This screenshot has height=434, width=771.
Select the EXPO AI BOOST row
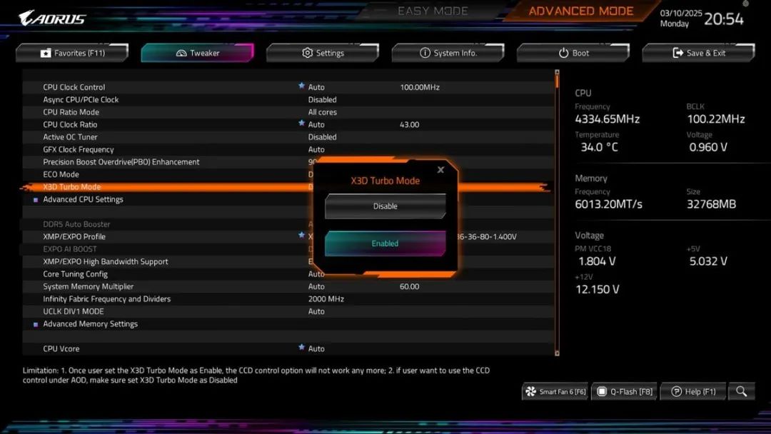point(288,249)
